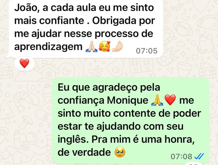Click the blue double-check read receipt

[x=199, y=156]
